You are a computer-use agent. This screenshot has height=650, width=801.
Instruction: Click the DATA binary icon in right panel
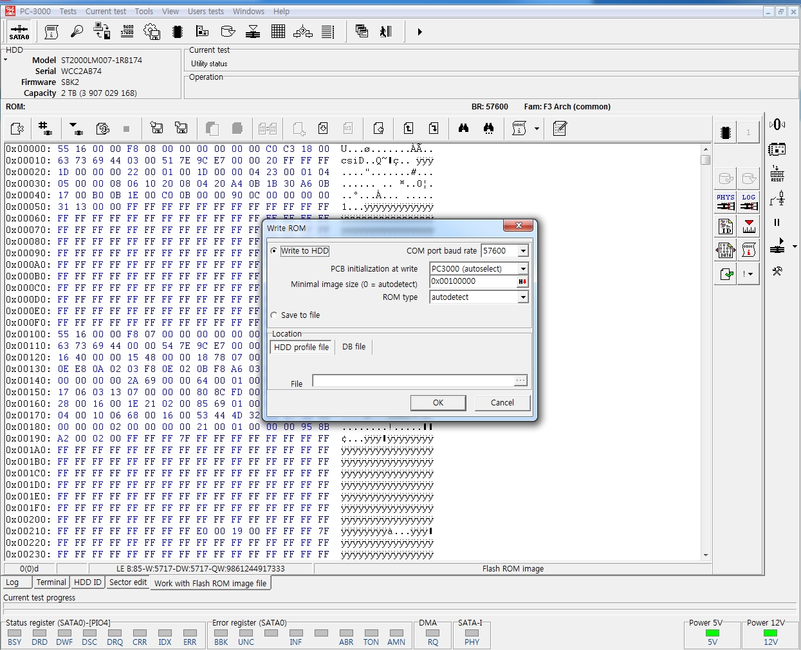pos(726,250)
